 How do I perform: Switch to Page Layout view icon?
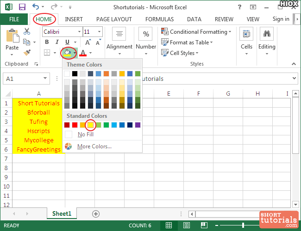187,225
